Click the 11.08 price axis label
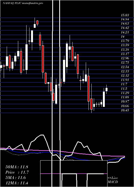The height and width of the screenshot is (187, 134). click(125, 97)
